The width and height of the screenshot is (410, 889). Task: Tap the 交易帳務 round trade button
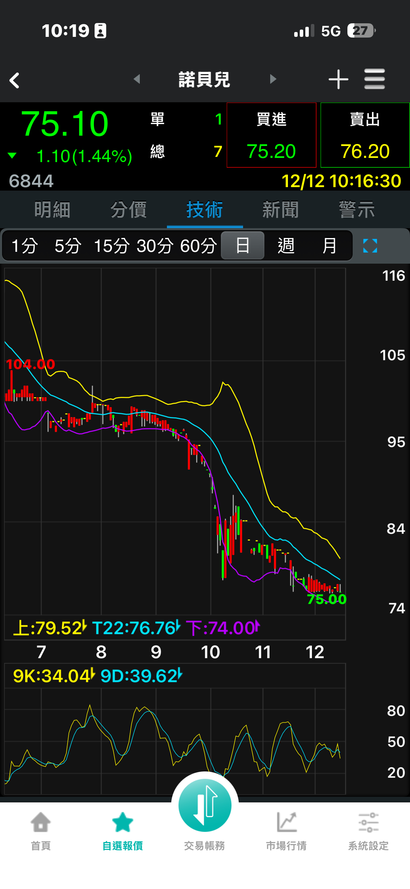click(205, 806)
